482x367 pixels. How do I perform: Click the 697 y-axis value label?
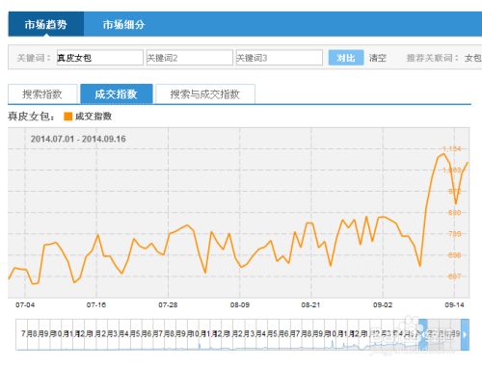point(455,276)
